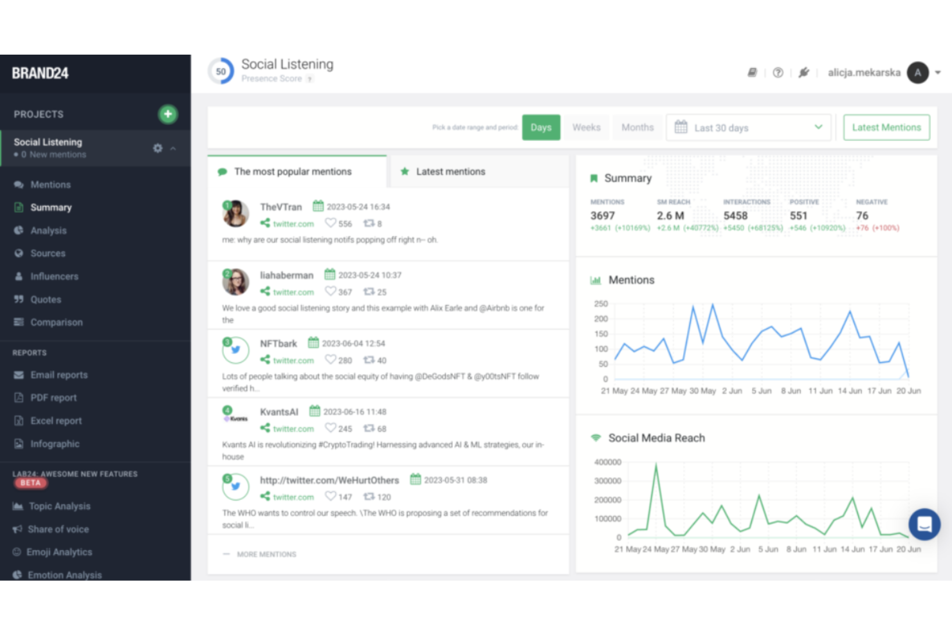Open the user avatar A menu

tap(918, 73)
